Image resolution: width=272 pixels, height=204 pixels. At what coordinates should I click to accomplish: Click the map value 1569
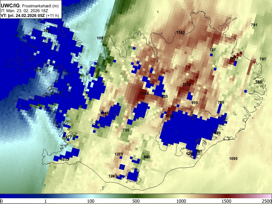(144, 93)
